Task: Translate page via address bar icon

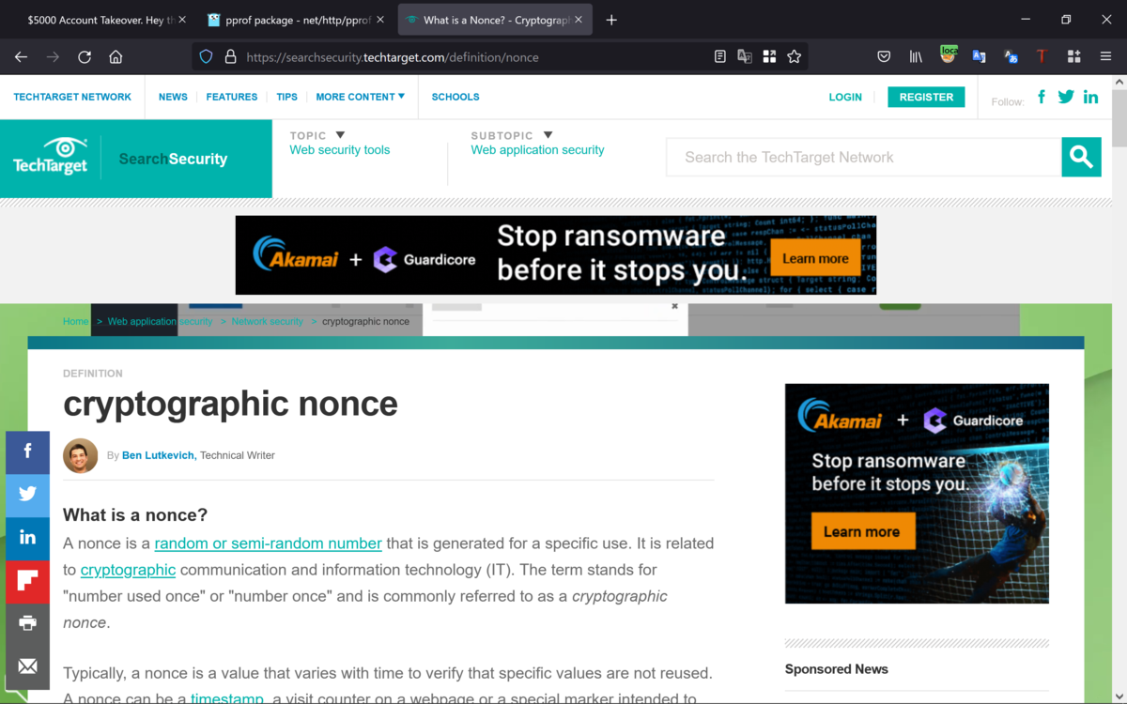Action: pos(745,56)
